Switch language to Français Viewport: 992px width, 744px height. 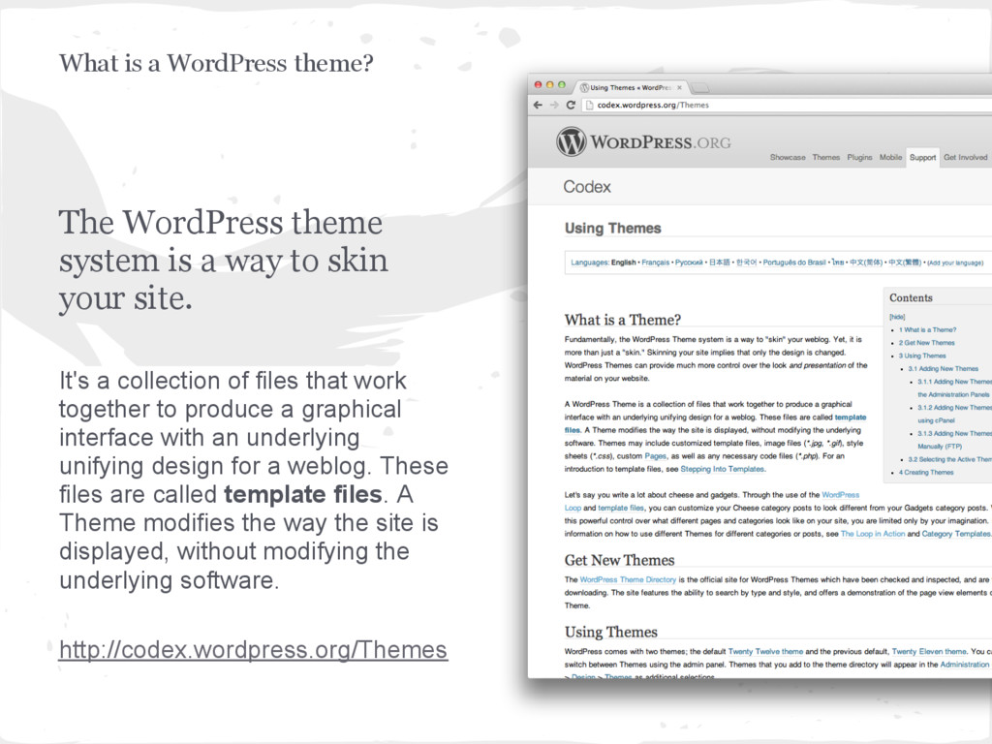(x=656, y=263)
